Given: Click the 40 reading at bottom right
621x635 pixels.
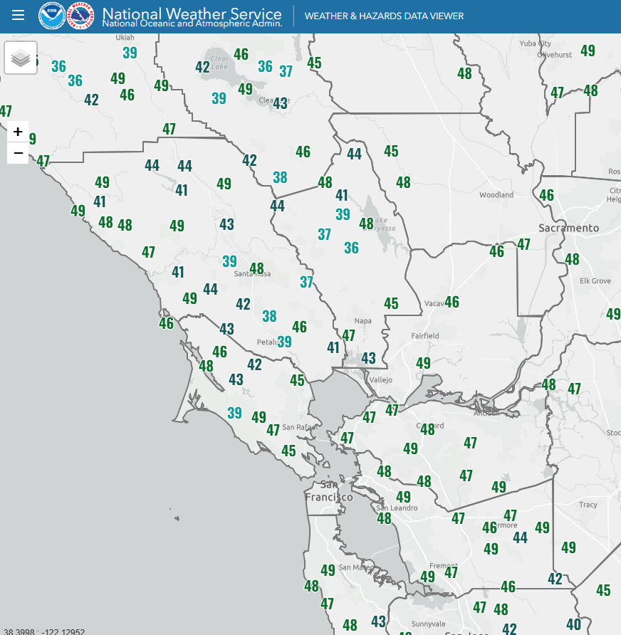Looking at the screenshot, I should [x=573, y=624].
